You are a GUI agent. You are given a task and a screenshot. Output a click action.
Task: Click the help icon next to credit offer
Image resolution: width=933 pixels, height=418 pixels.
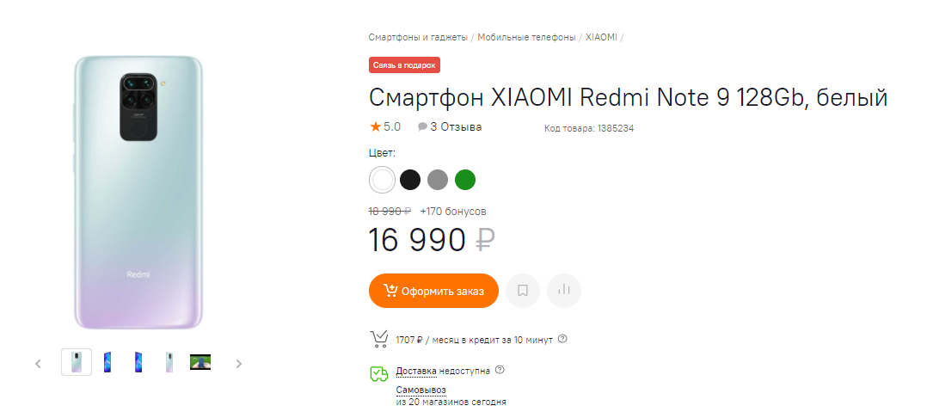(x=562, y=339)
